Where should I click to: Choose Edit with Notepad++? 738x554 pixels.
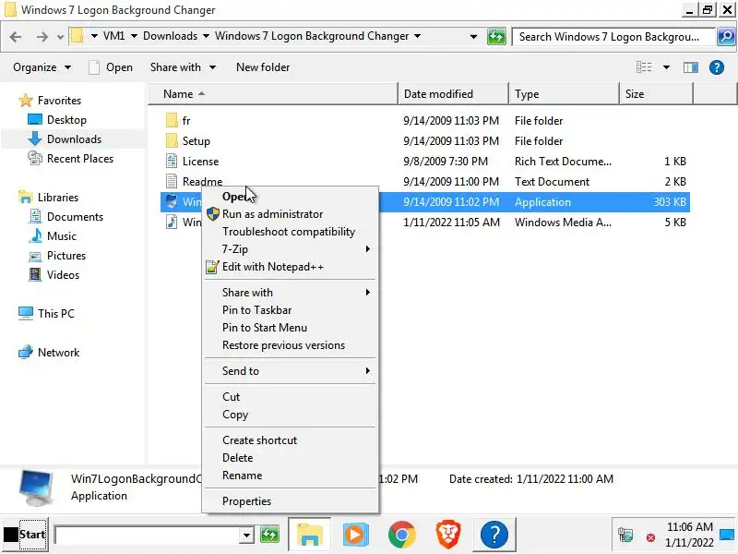point(290,267)
